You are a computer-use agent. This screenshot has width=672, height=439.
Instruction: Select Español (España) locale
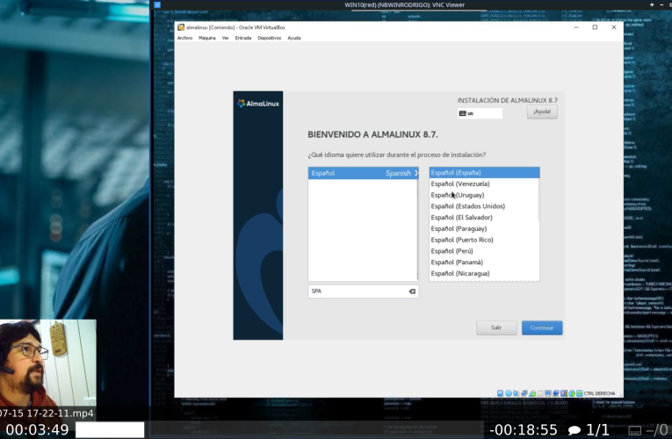pyautogui.click(x=484, y=173)
